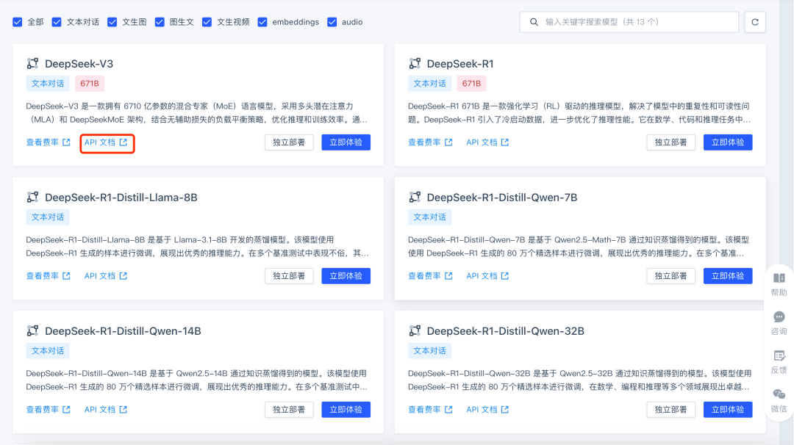Click the 671B tag on DeepSeek-R1 card
The height and width of the screenshot is (445, 794).
point(471,84)
